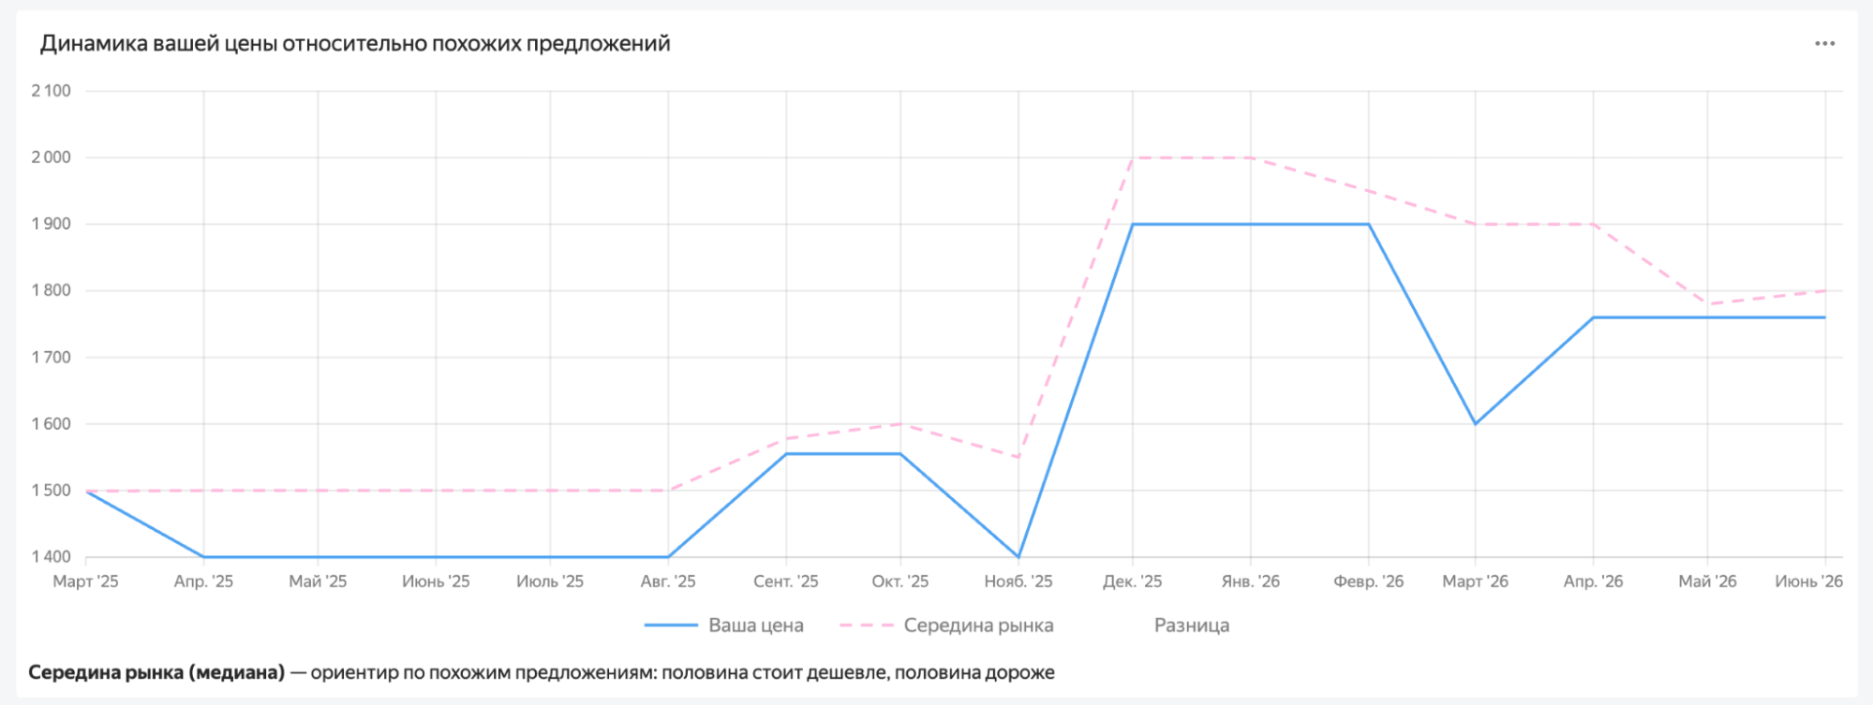Click the 1 400 y-axis label
Viewport: 1873px width, 705px height.
click(51, 557)
